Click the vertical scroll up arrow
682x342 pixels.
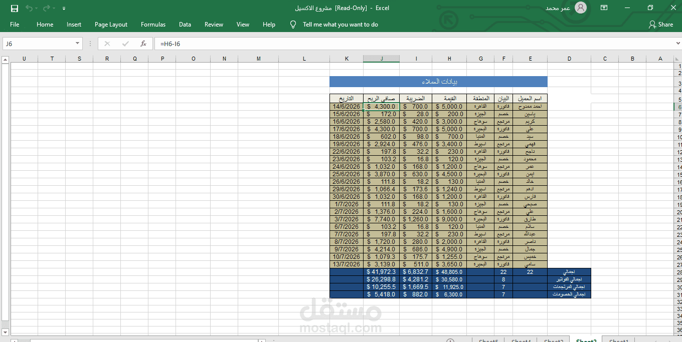pos(6,60)
